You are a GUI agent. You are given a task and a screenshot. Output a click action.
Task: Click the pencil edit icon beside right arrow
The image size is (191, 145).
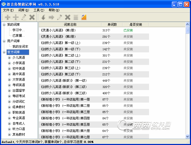[x=60, y=17]
